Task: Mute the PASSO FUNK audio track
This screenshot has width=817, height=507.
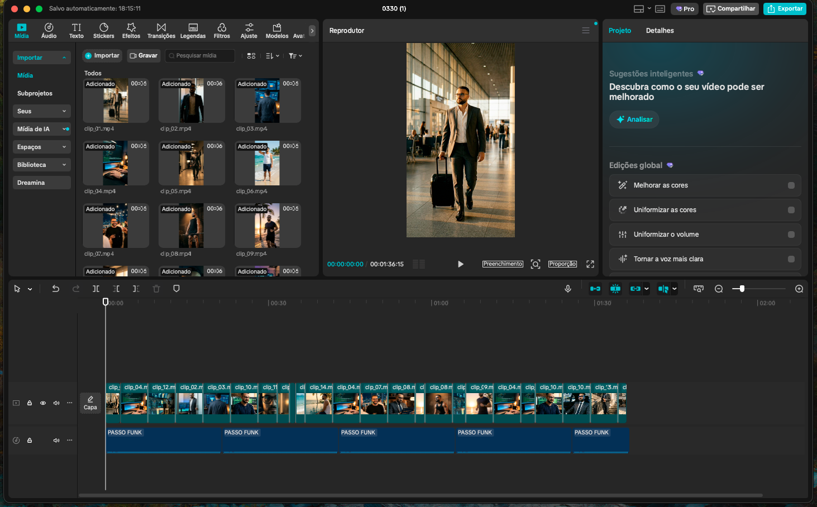Action: click(x=56, y=440)
